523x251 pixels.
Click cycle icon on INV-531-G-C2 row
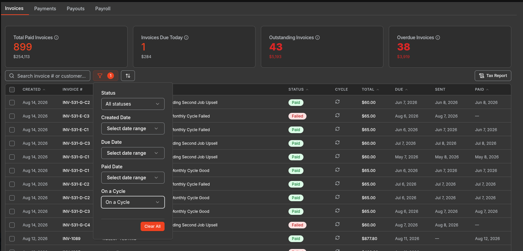[337, 102]
